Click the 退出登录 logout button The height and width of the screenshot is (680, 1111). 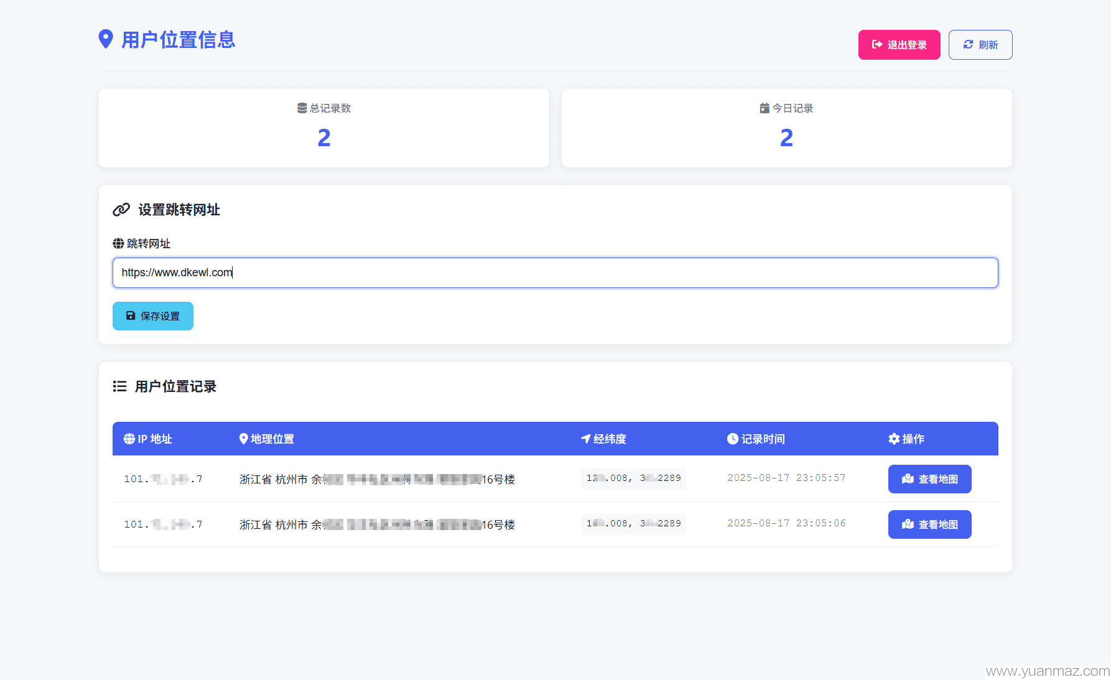coord(899,45)
